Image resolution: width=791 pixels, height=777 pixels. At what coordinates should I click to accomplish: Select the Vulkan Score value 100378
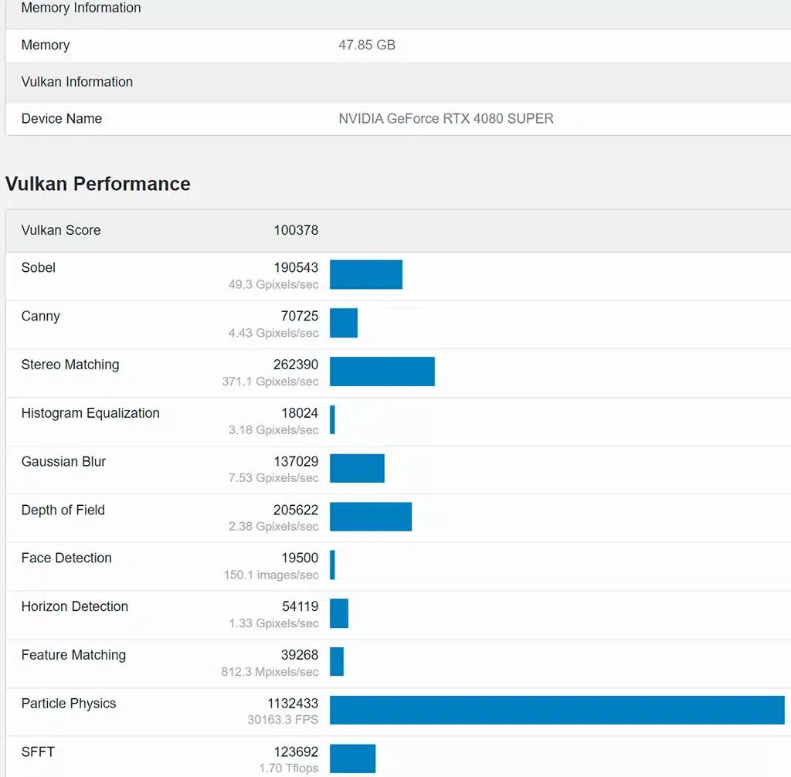pyautogui.click(x=296, y=230)
